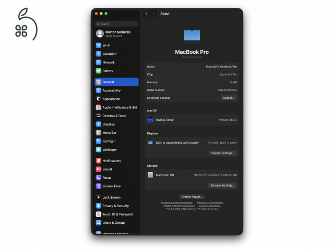Select the Screen Time hourglass icon
This screenshot has width=334, height=251.
click(x=99, y=186)
